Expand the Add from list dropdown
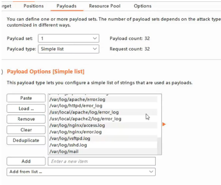 [x=81, y=172]
